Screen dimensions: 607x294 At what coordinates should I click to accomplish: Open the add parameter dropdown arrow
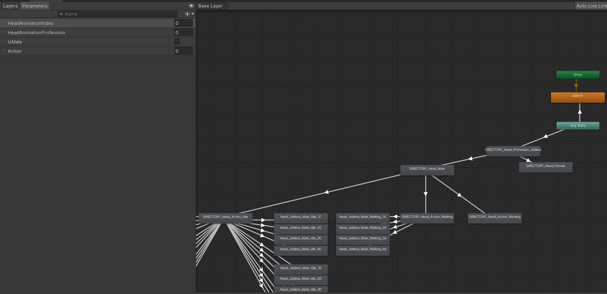pos(193,14)
